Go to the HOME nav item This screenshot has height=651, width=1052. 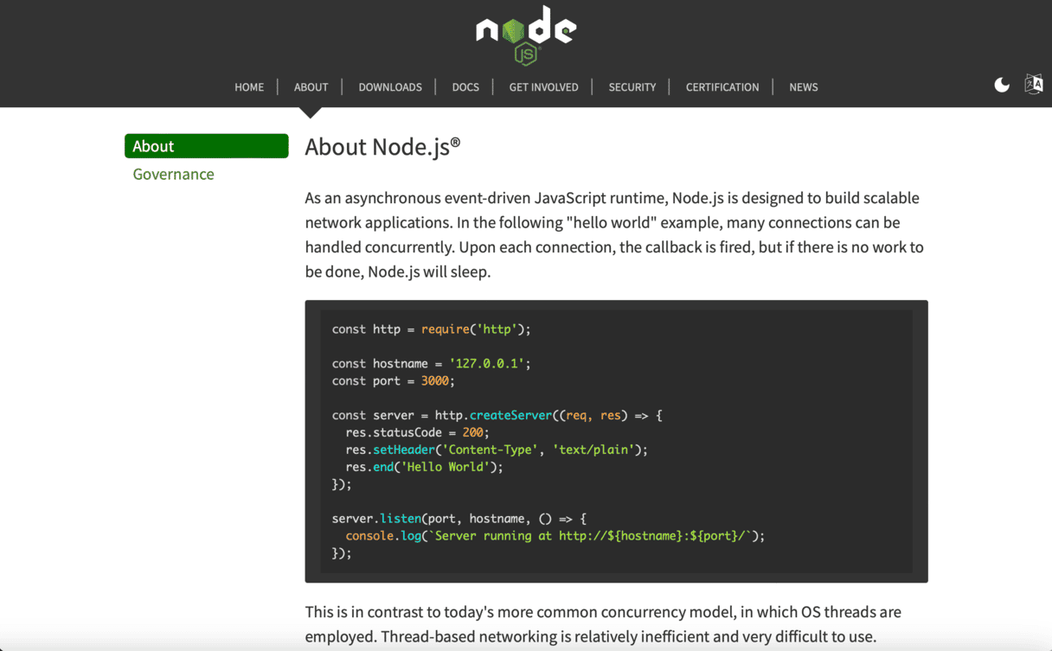[249, 87]
